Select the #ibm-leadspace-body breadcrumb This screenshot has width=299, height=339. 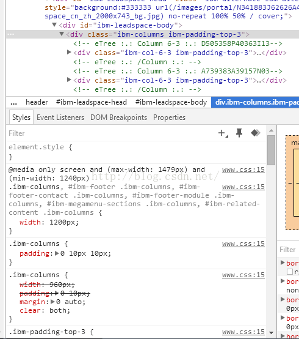[171, 102]
